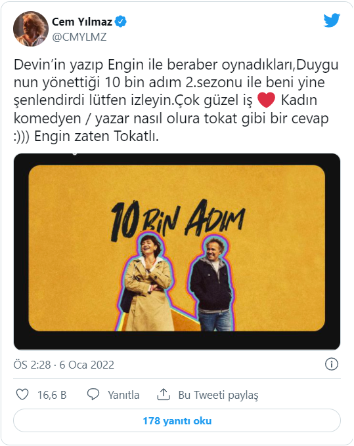
Task: Click the share upload arrow icon
Action: (x=164, y=395)
